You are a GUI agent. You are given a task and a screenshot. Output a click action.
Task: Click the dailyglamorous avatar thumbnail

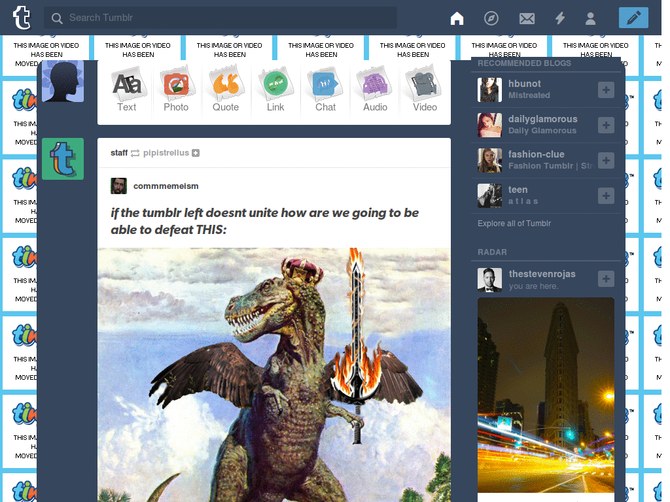pyautogui.click(x=489, y=125)
